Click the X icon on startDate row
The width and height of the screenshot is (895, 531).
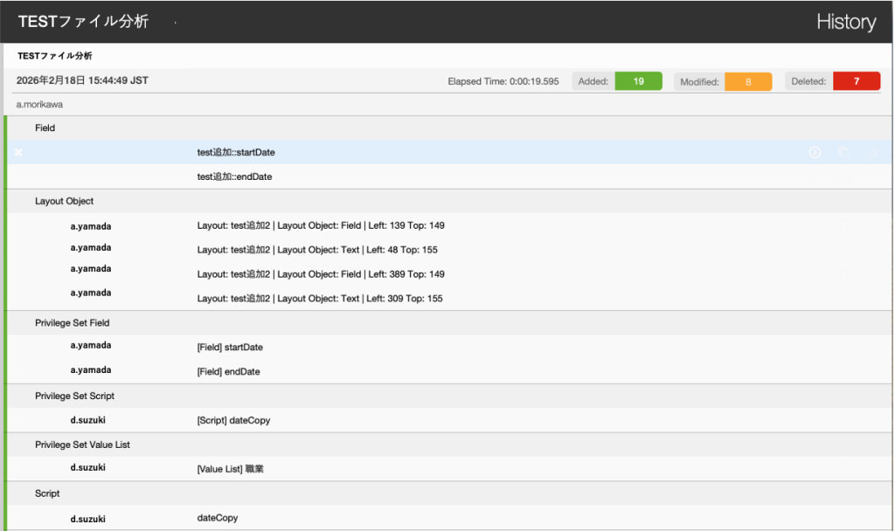19,152
